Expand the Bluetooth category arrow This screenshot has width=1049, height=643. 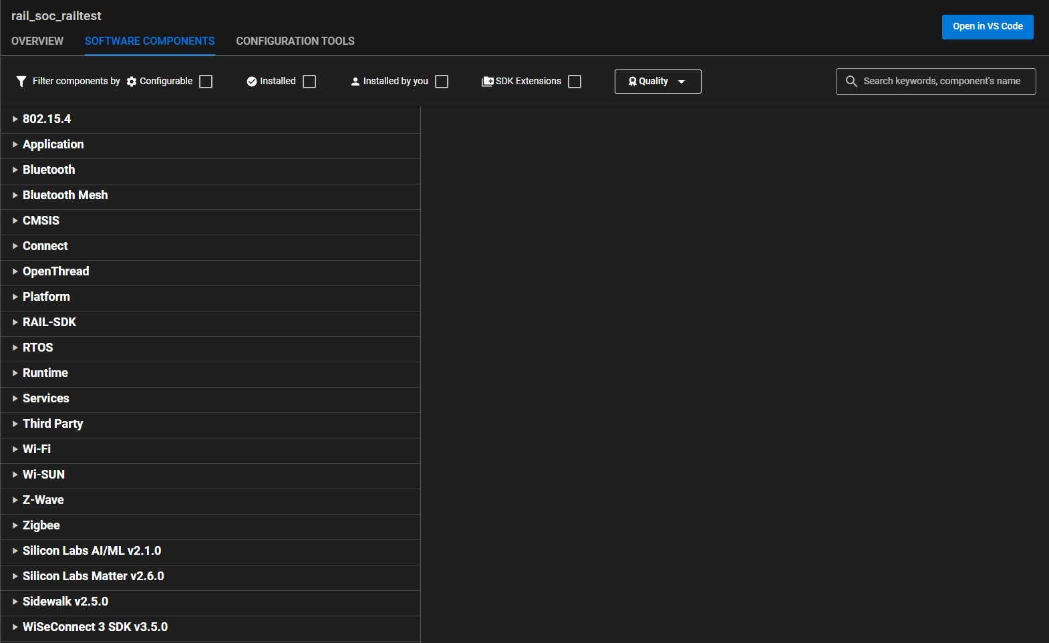click(x=15, y=170)
